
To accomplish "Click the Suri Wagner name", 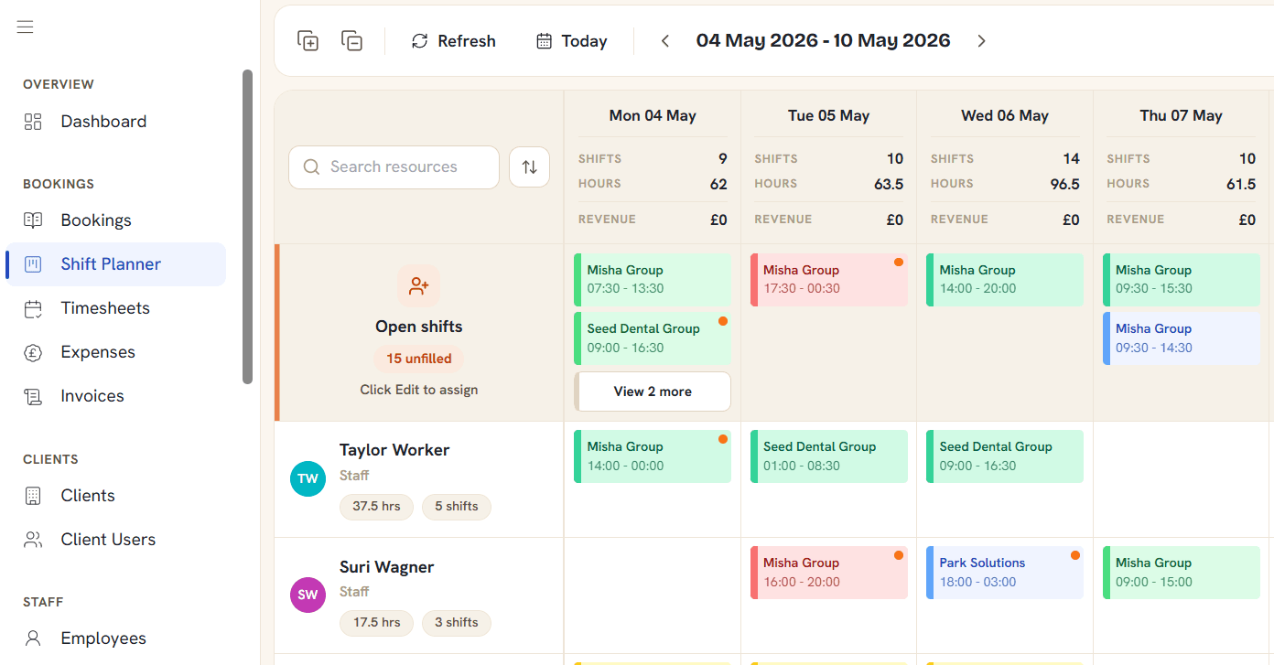I will [x=387, y=567].
